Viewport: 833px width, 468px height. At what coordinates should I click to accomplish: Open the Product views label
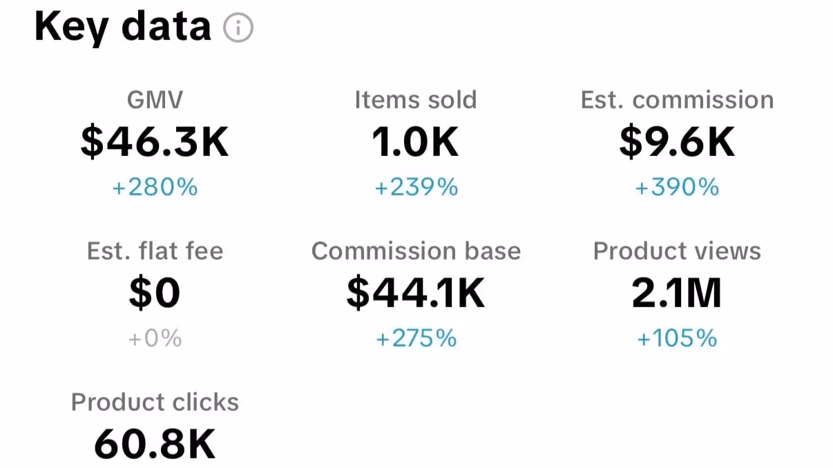tap(677, 251)
